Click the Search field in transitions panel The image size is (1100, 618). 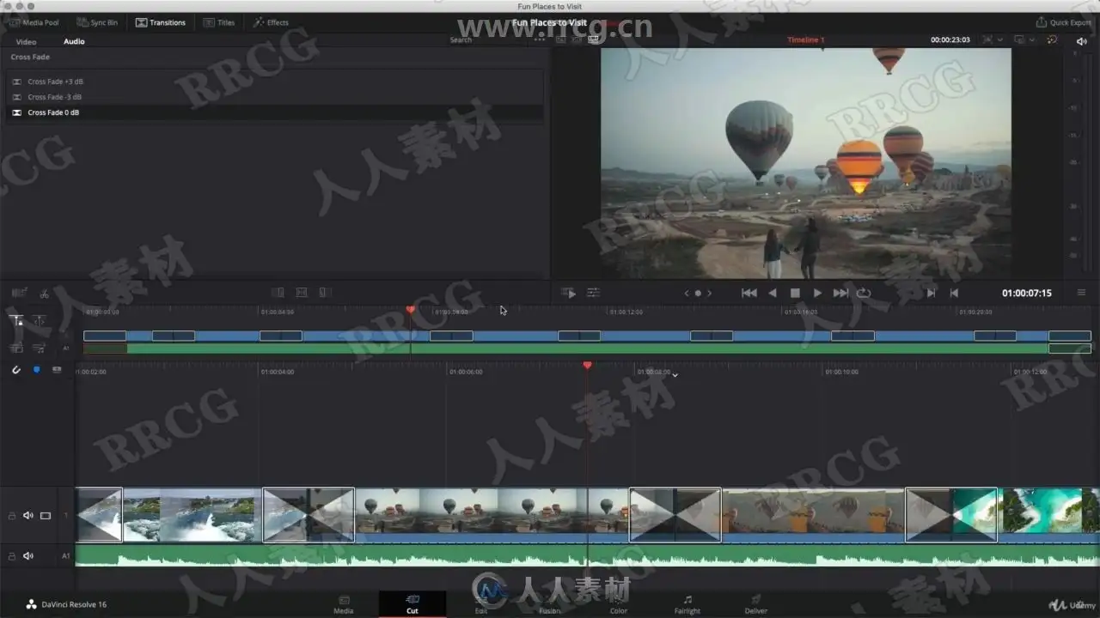click(x=461, y=40)
